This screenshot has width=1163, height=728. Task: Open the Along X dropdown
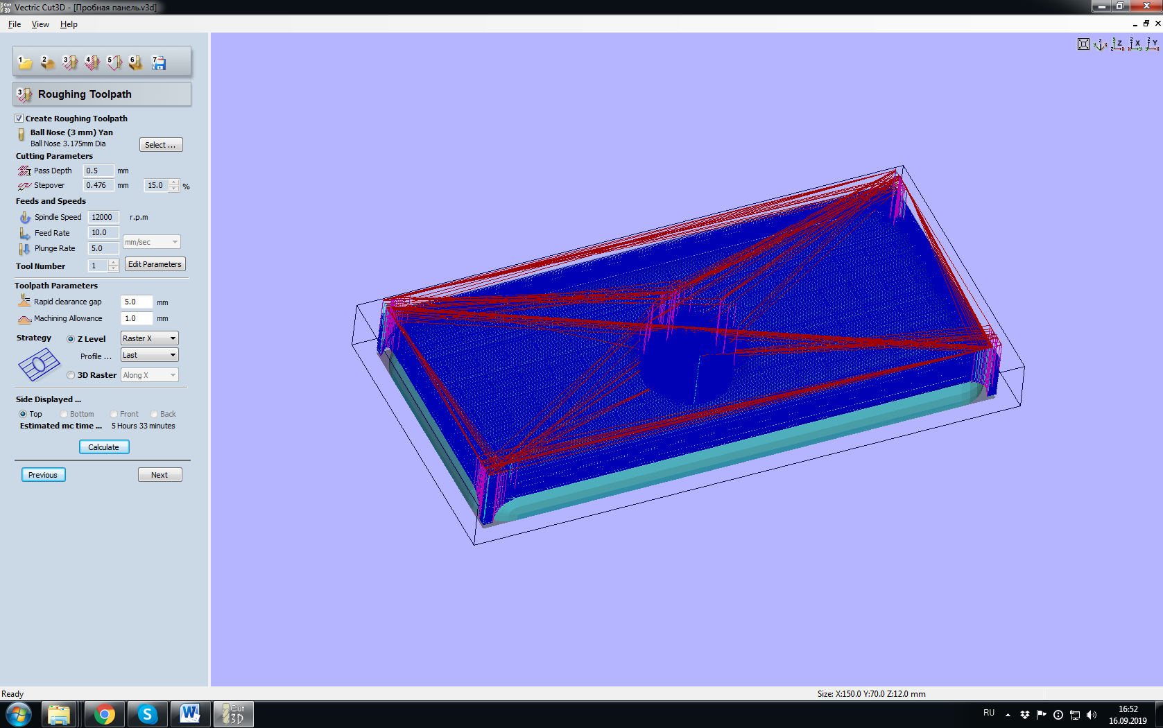pos(149,375)
